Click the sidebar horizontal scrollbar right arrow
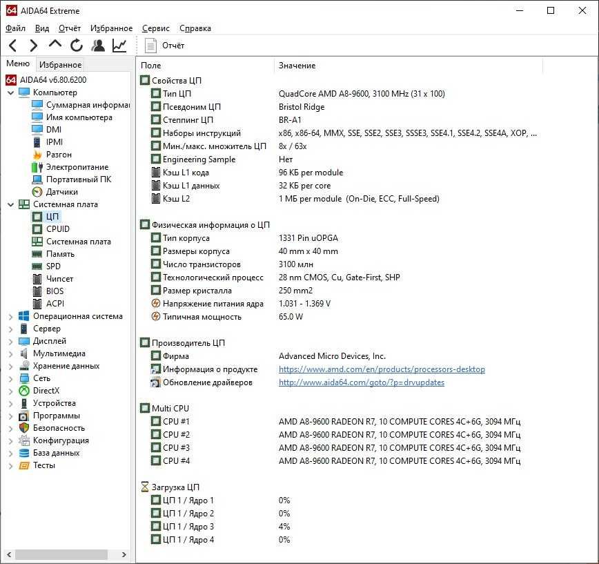This screenshot has width=599, height=564. 124,554
